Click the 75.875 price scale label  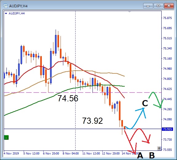(167, 18)
